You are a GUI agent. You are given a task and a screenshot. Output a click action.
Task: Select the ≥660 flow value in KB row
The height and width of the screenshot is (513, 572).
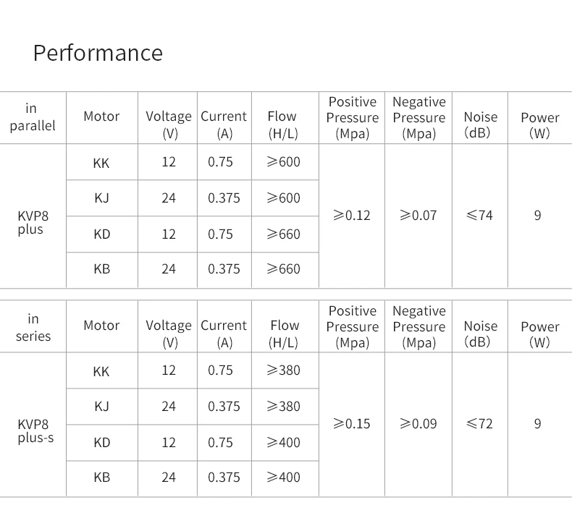point(282,268)
